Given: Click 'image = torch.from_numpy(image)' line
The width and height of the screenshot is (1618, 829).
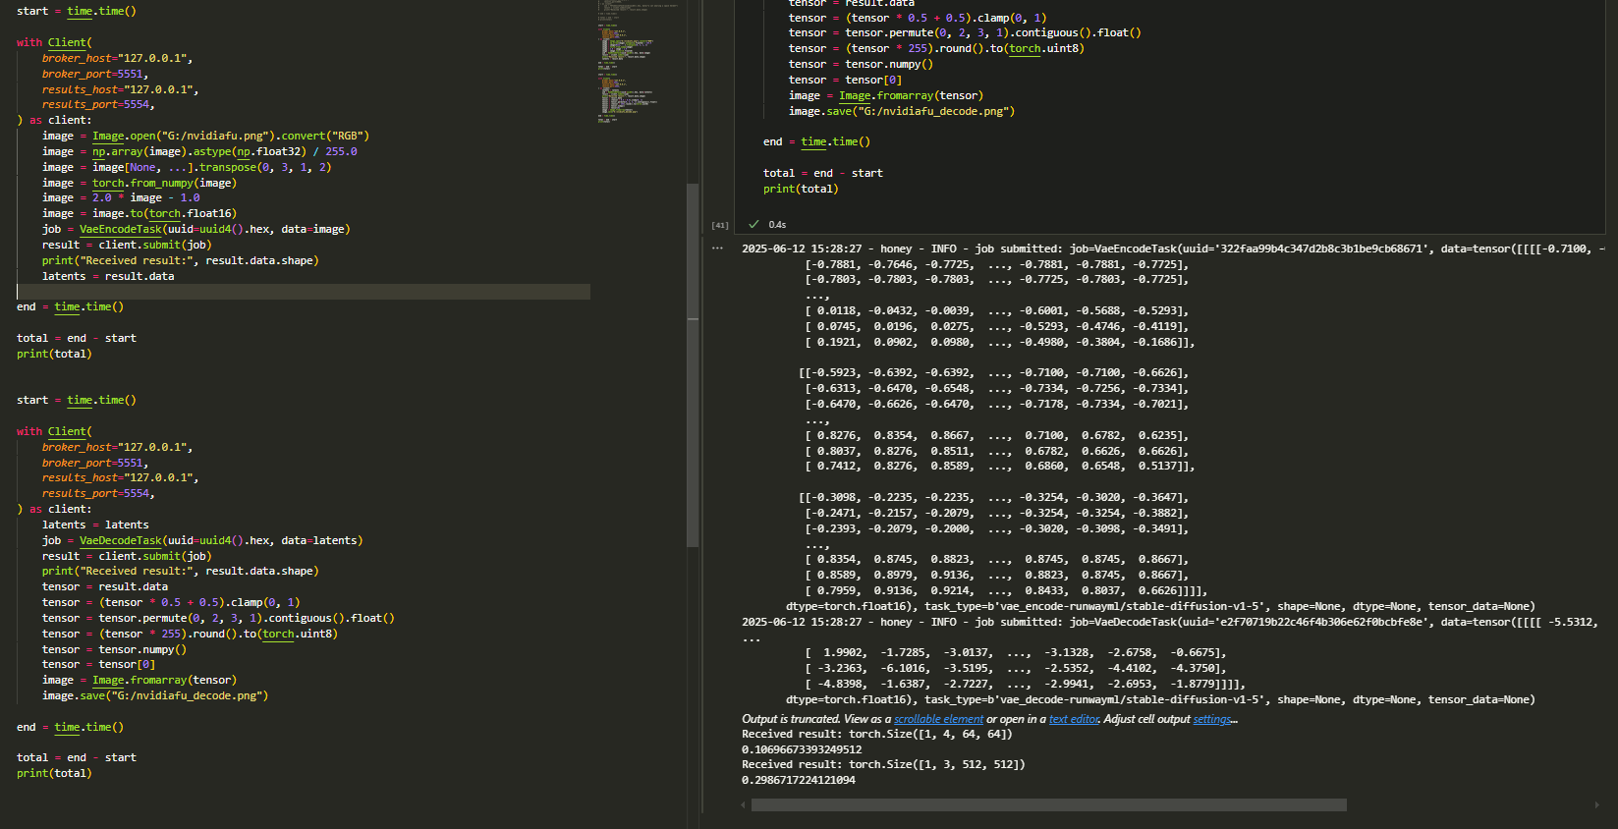Looking at the screenshot, I should [x=139, y=183].
